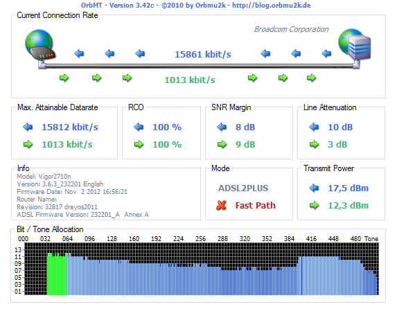Click green upstream tones in bit allocation chart
This screenshot has height=309, width=397.
(57, 275)
